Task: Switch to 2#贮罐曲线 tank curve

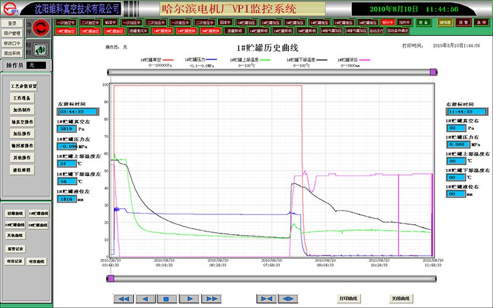Action: click(14, 224)
